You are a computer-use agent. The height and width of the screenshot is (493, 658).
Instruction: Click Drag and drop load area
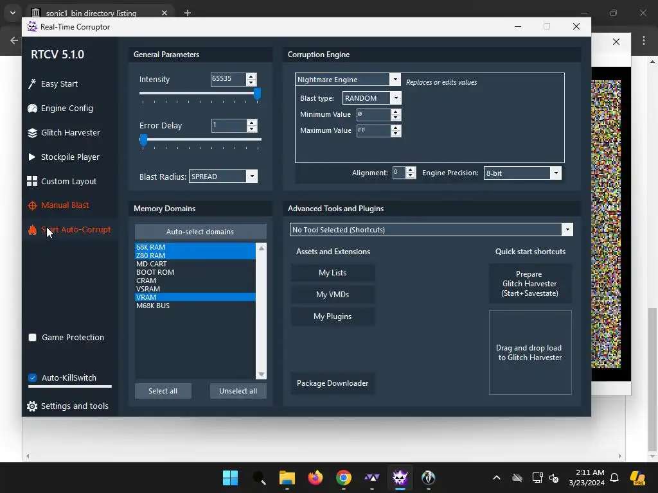pyautogui.click(x=530, y=352)
